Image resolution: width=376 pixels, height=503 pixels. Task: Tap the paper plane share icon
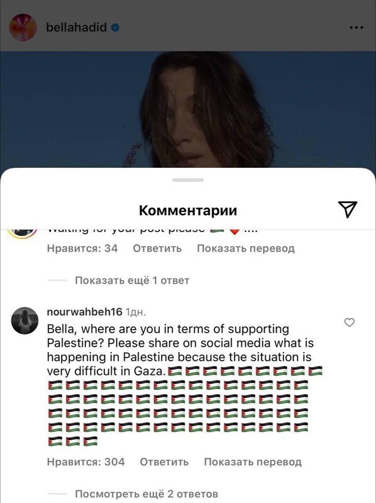(348, 209)
